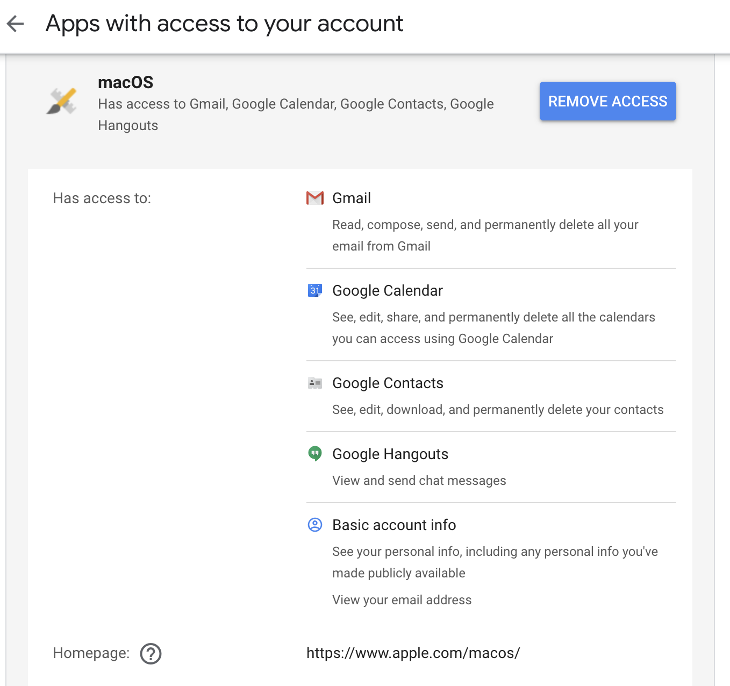Select the Google Hangouts permission title
Viewport: 730px width, 686px height.
click(x=390, y=454)
